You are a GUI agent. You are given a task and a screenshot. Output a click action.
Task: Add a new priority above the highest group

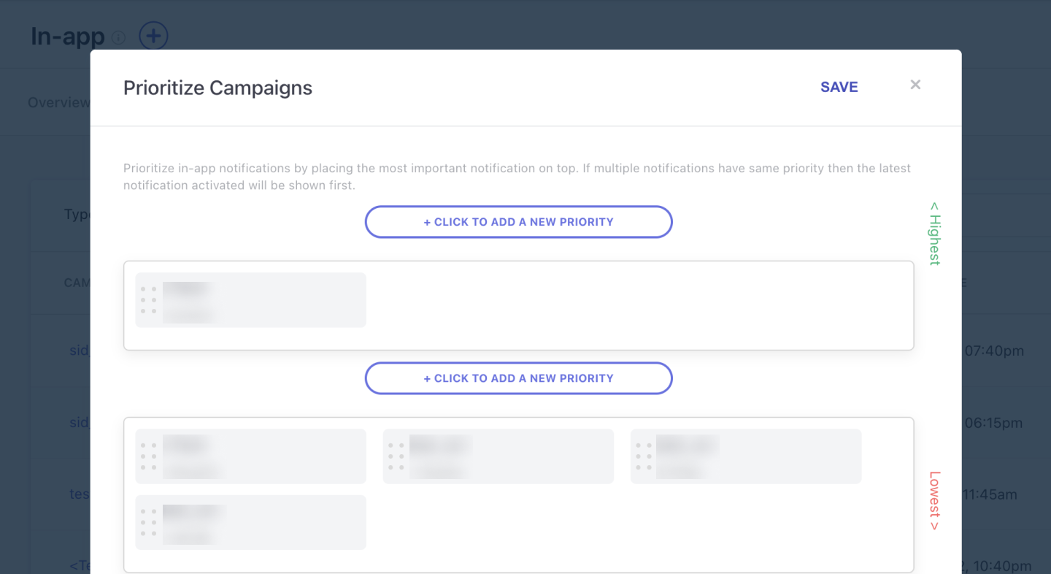coord(518,222)
